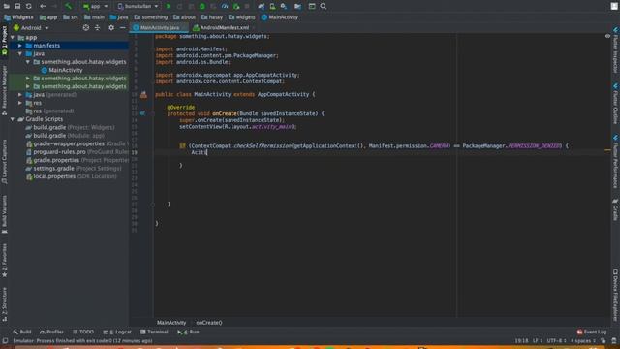The height and width of the screenshot is (349, 620).
Task: Click the Sync/refresh icon in toolbar
Action: pos(29,6)
